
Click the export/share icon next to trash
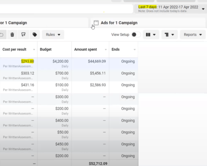pos(24,34)
